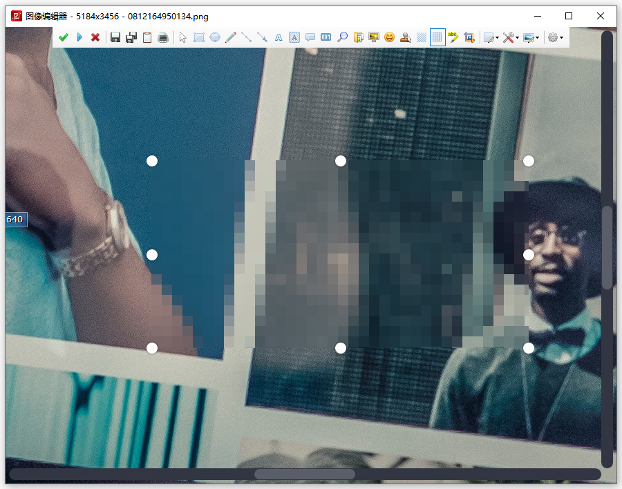Screen dimensions: 622x489
Task: Click the Save As double-floppy icon
Action: [131, 38]
